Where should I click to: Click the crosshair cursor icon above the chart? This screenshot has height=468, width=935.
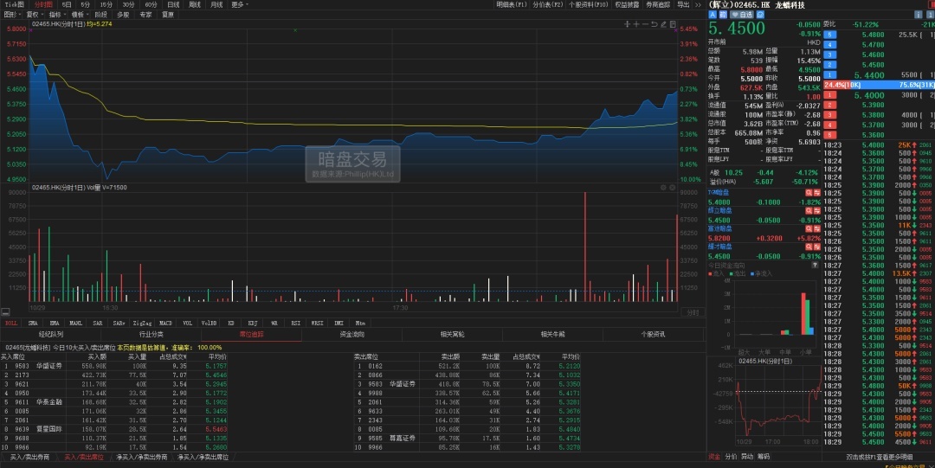628,23
